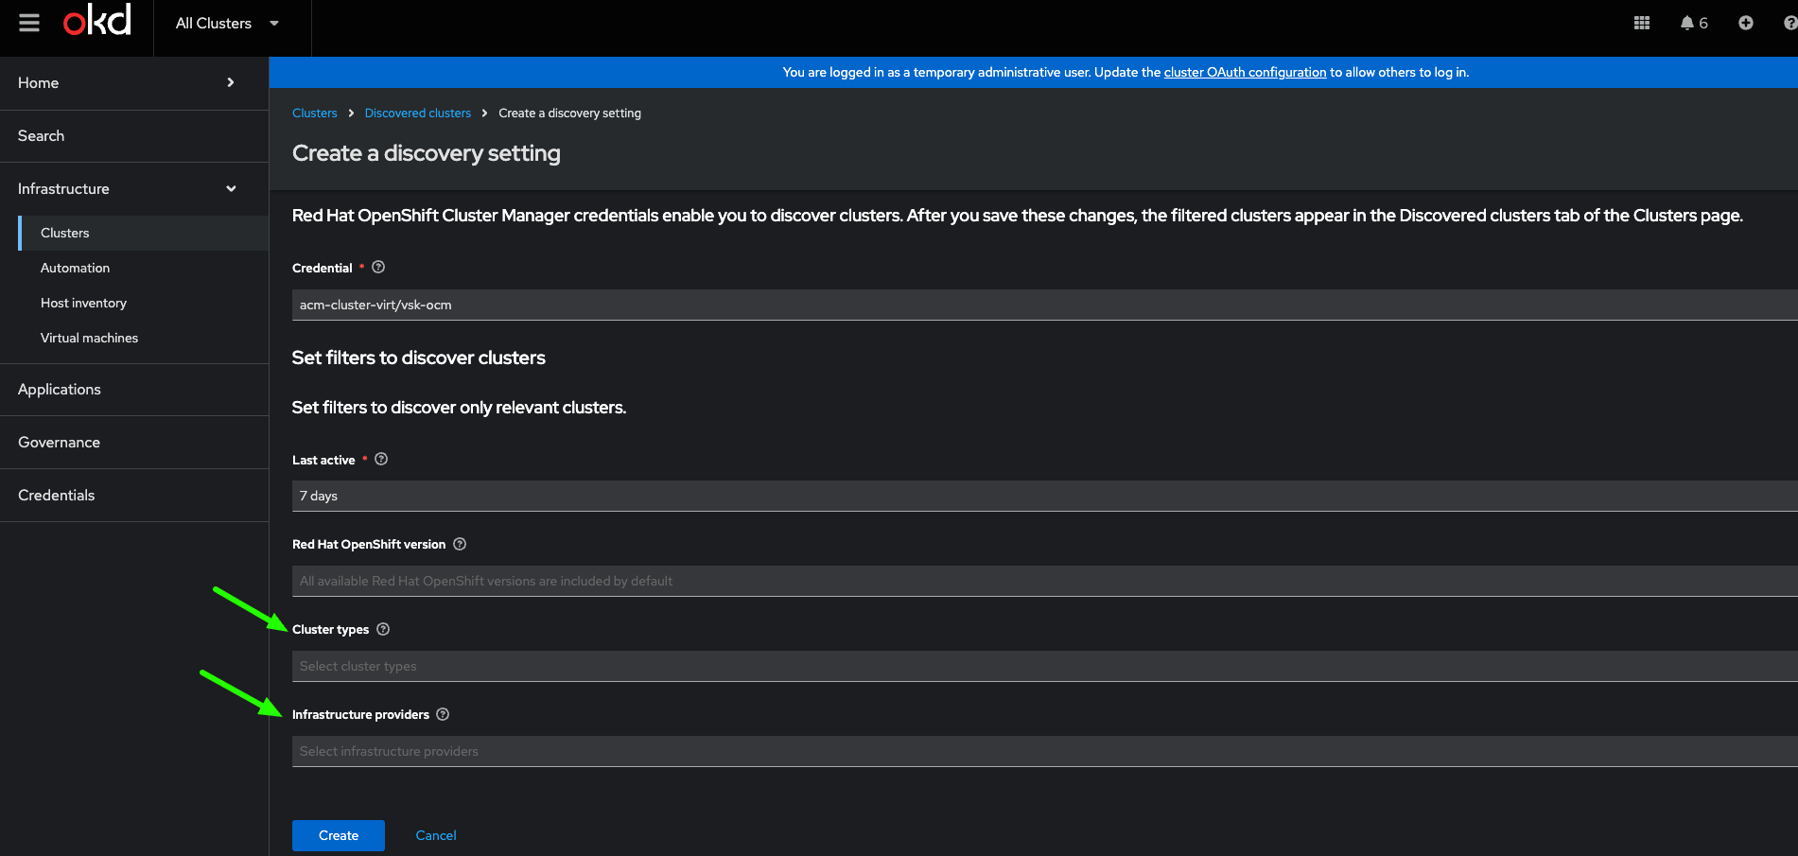Click the Discovered clusters breadcrumb
The width and height of the screenshot is (1798, 856).
(417, 114)
